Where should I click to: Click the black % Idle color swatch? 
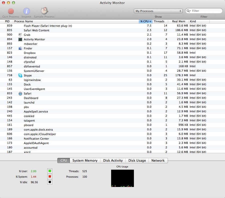pyautogui.click(x=50, y=182)
